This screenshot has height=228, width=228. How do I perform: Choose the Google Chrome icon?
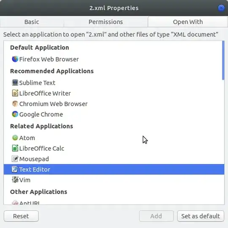15,114
